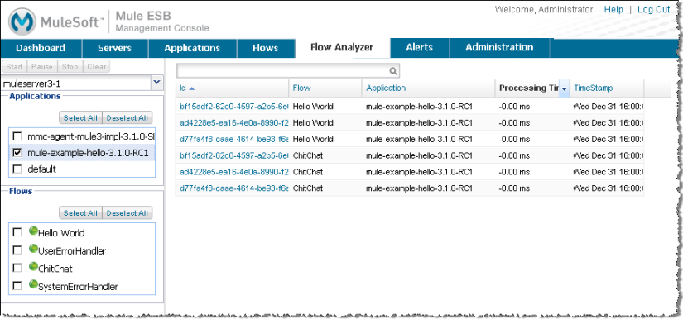Click the MuleSoft logo icon
This screenshot has height=319, width=683.
tap(22, 21)
